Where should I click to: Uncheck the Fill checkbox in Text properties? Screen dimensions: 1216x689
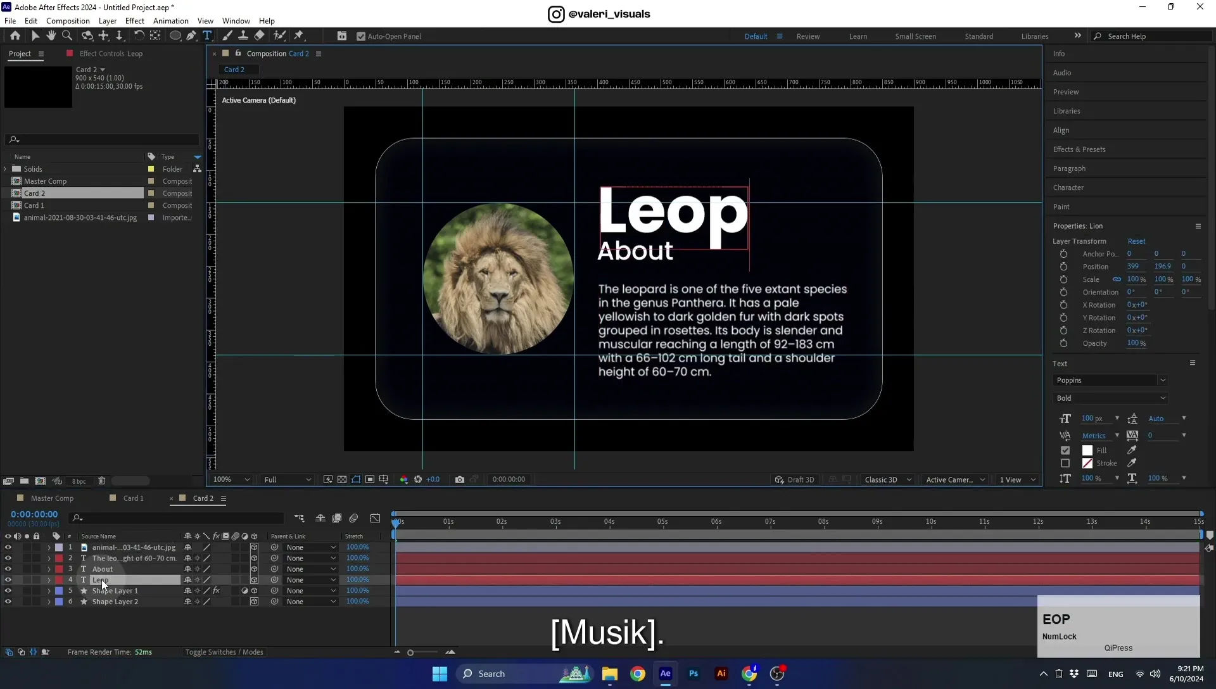(x=1065, y=451)
